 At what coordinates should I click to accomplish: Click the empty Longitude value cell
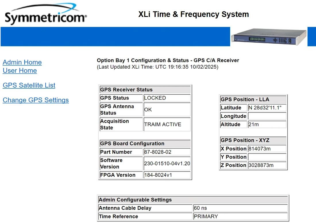267,116
